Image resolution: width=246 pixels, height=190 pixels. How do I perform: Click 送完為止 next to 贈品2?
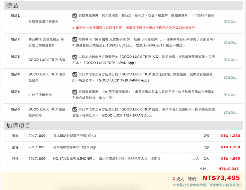coord(231,42)
